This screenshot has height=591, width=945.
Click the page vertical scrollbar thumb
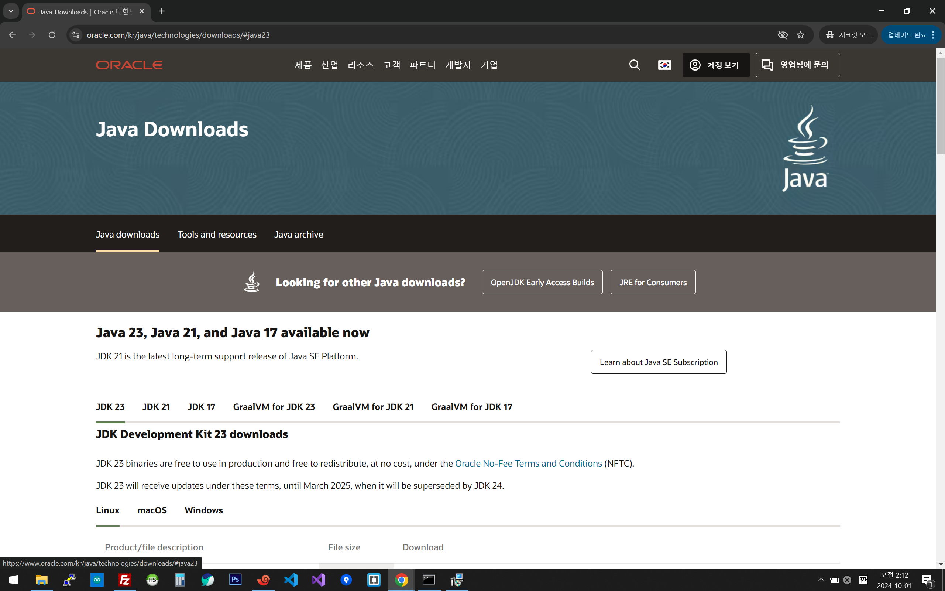(x=940, y=106)
